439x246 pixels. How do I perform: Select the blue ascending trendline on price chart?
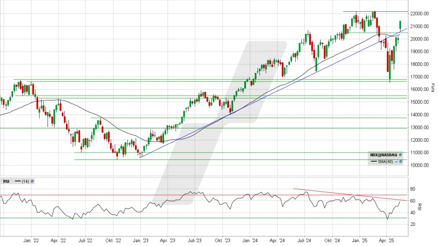click(273, 93)
